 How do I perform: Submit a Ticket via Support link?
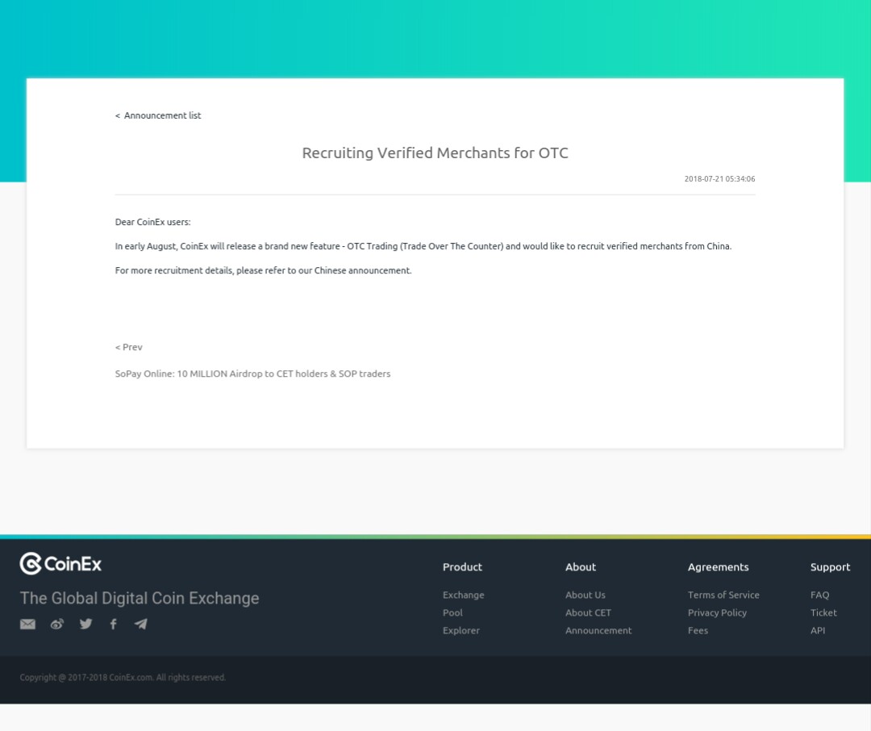click(823, 612)
